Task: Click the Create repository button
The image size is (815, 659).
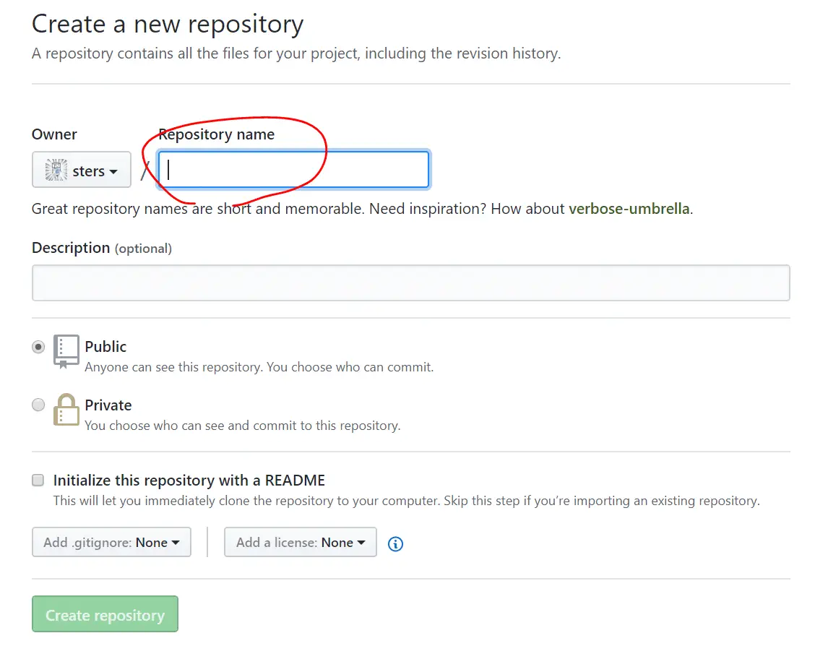Action: point(105,614)
